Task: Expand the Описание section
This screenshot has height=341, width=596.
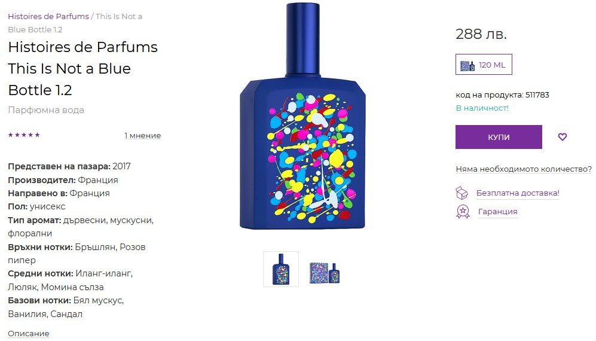Action: [x=29, y=334]
